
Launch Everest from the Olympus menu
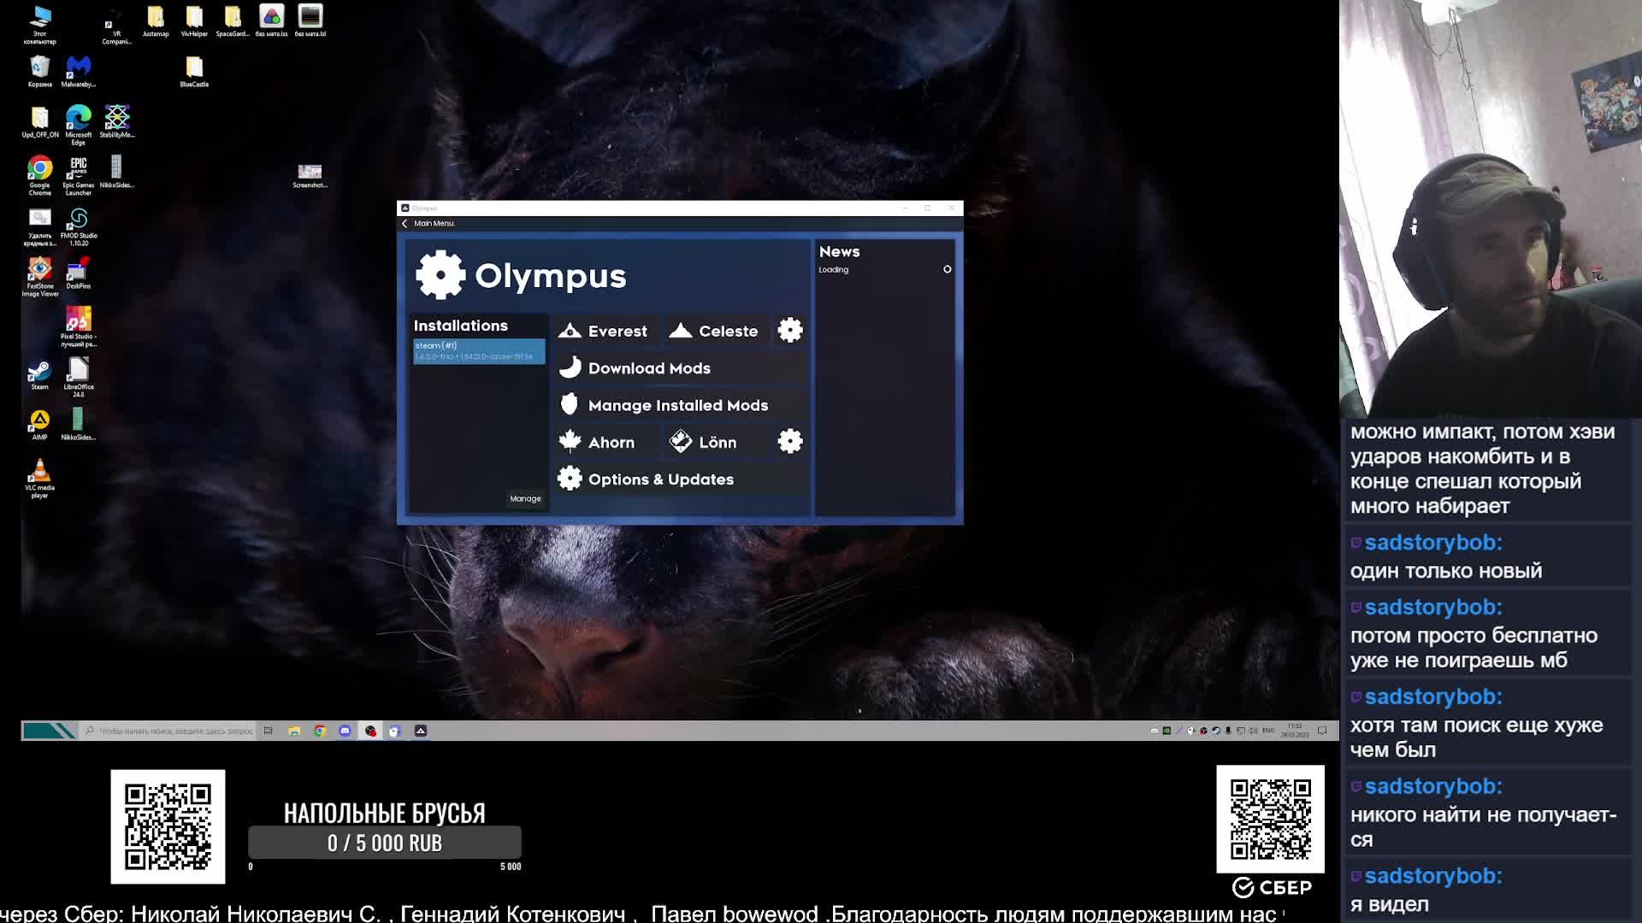(x=605, y=331)
